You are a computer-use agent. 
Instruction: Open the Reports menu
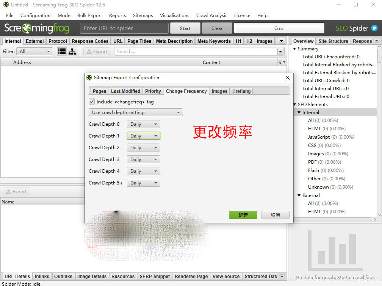(117, 16)
